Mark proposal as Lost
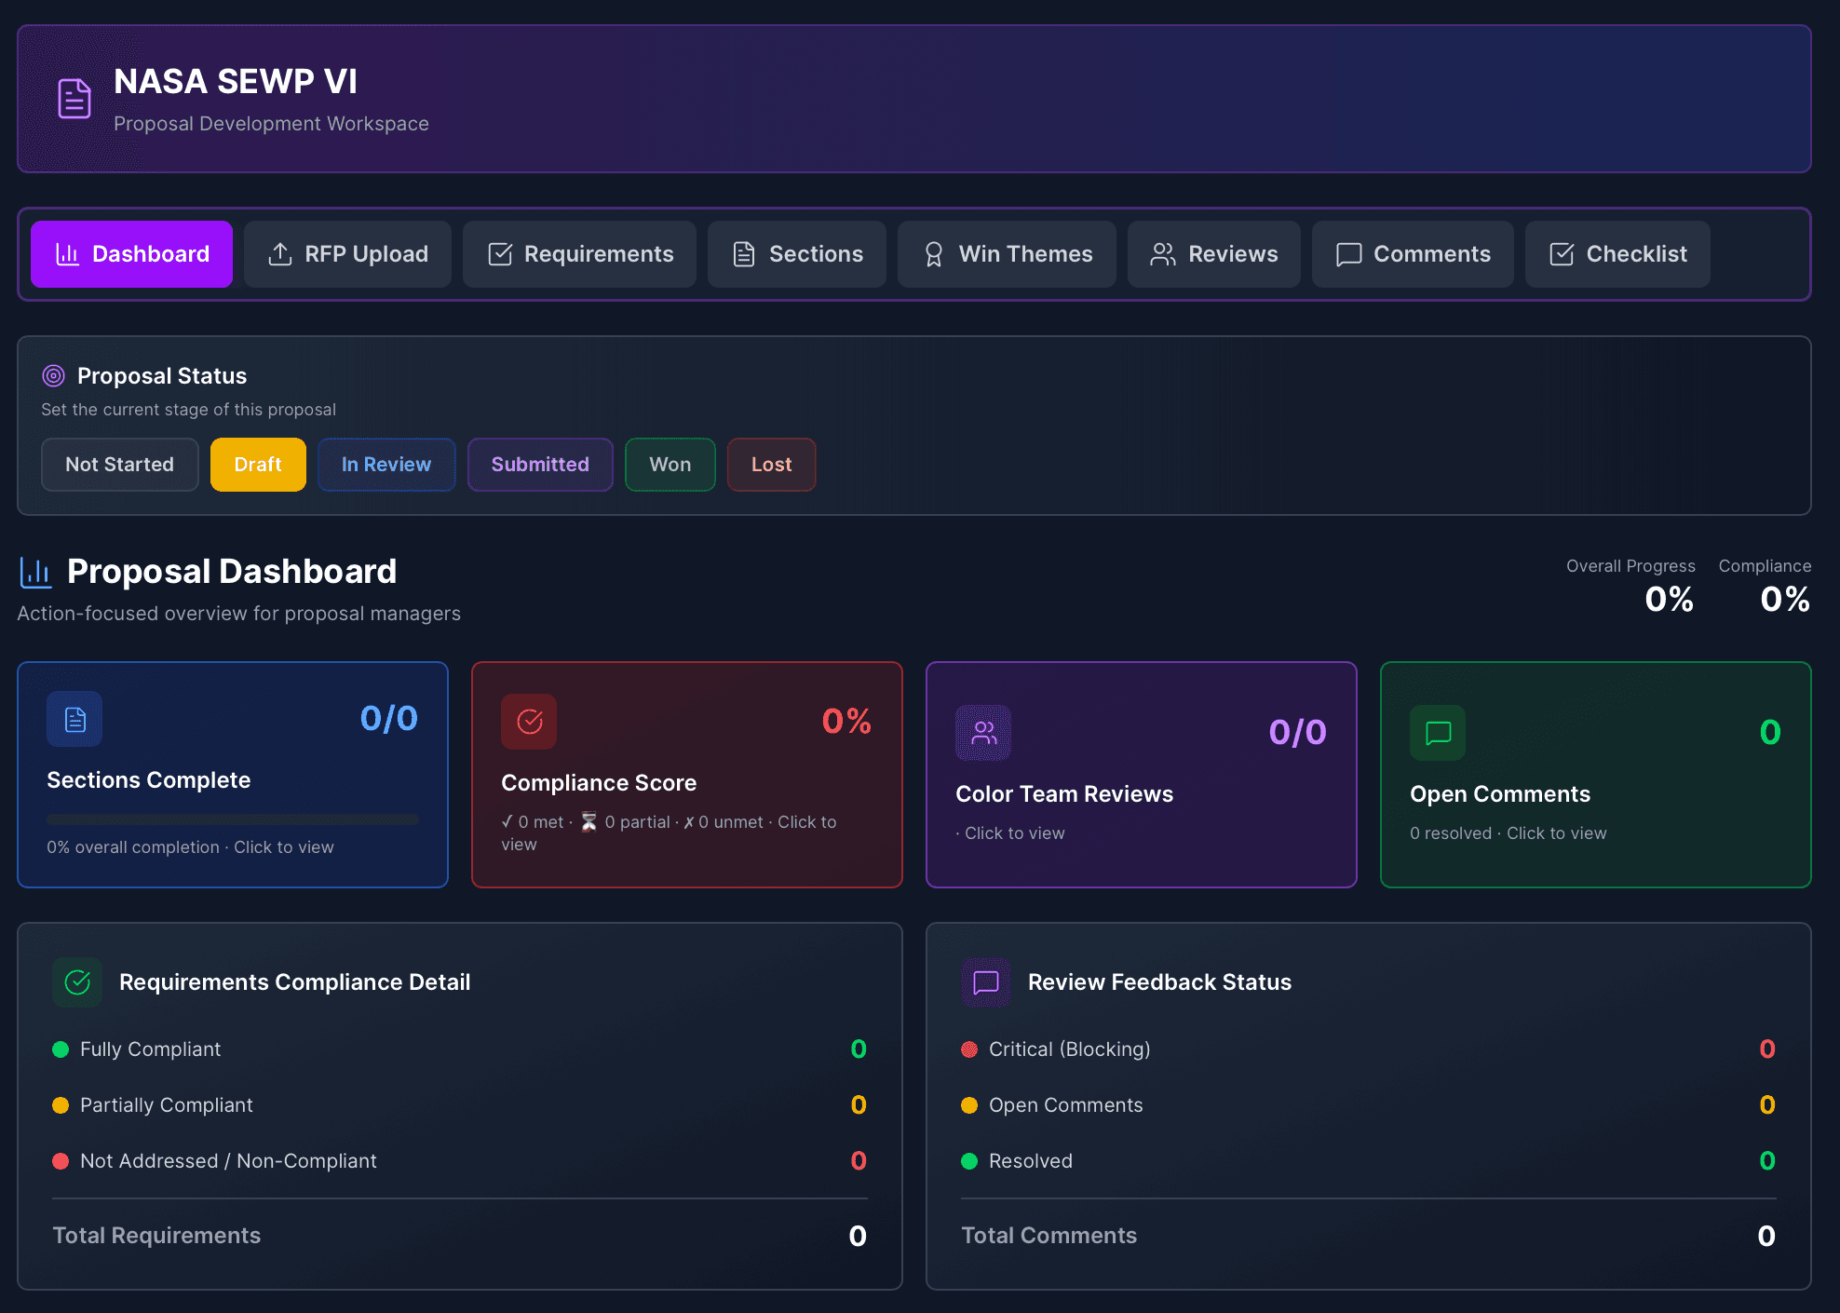 tap(771, 464)
